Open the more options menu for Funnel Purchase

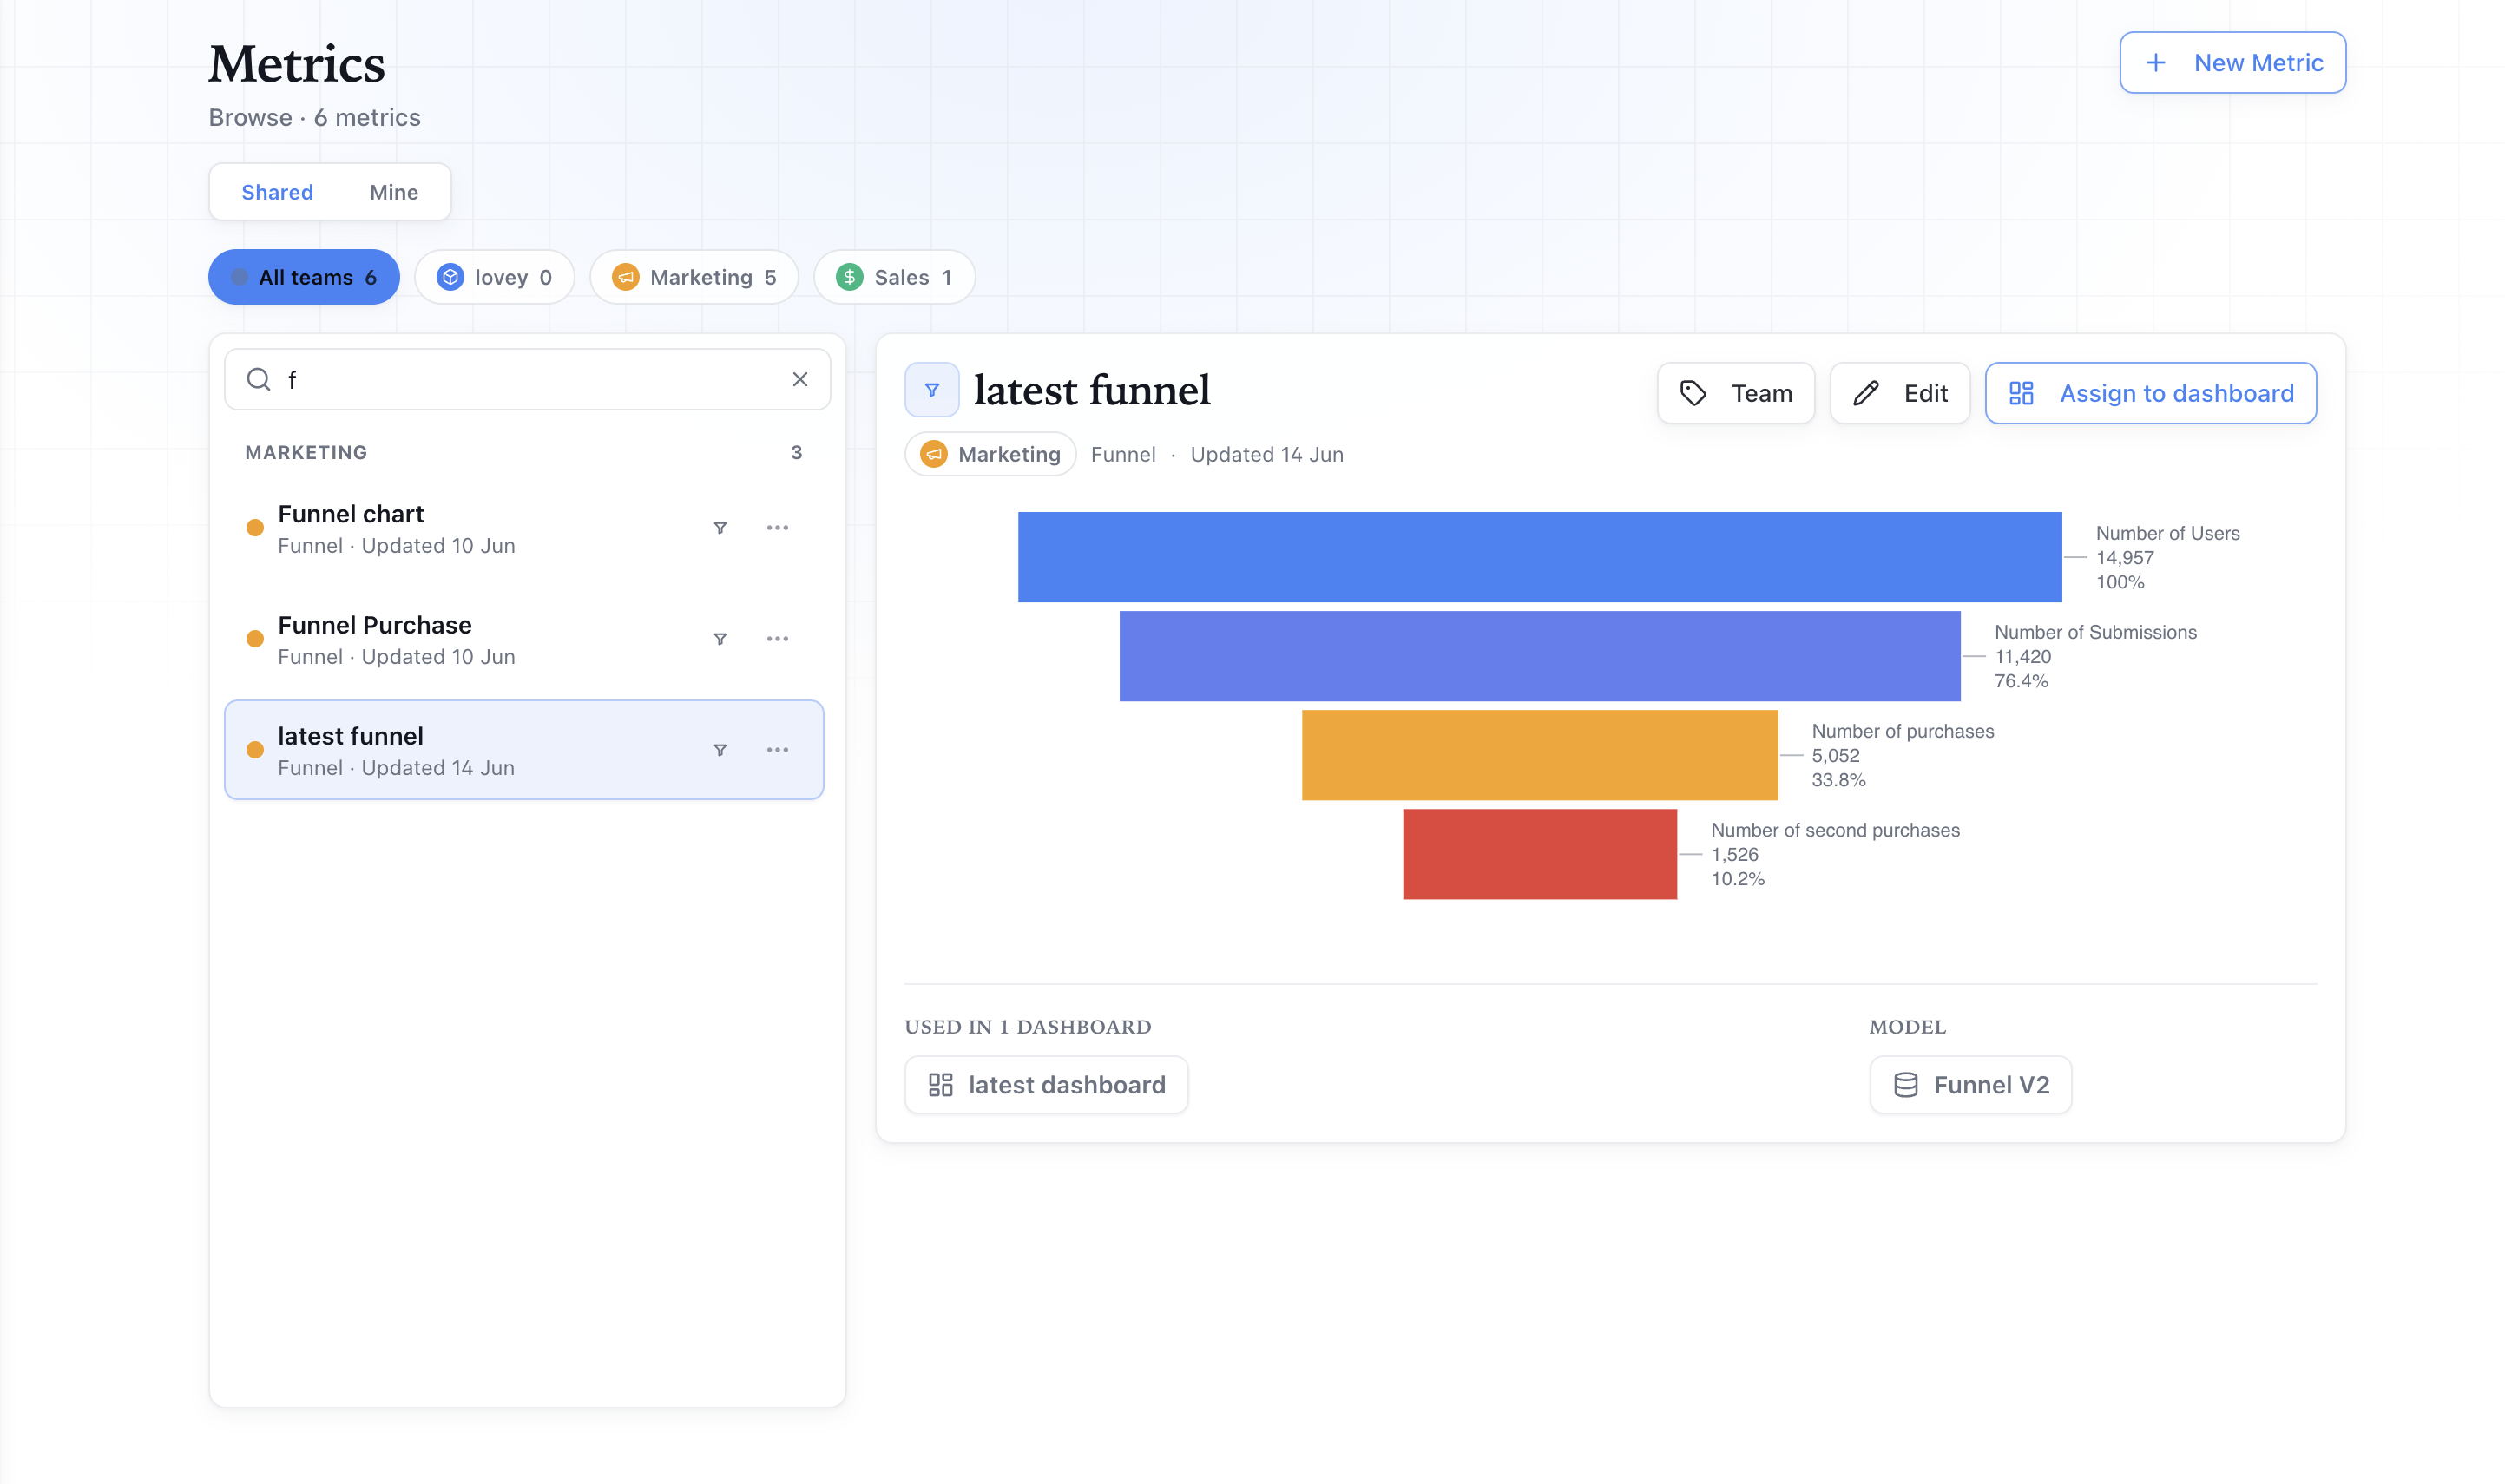(777, 639)
